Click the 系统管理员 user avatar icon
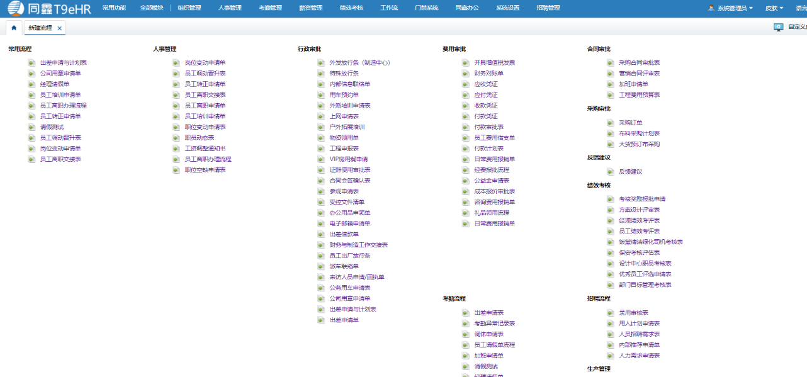 pos(711,8)
